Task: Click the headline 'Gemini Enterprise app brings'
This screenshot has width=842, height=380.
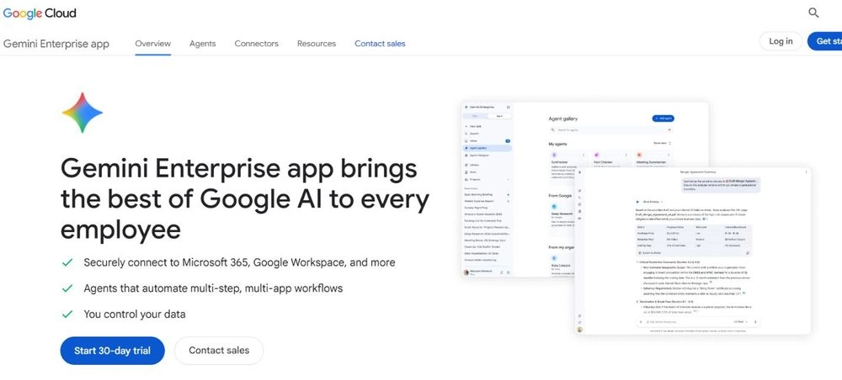Action: coord(239,169)
